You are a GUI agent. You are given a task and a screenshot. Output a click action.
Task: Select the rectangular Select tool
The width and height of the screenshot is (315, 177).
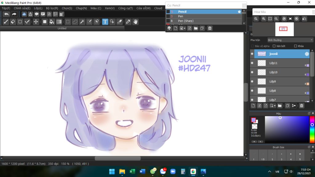pyautogui.click(x=68, y=22)
